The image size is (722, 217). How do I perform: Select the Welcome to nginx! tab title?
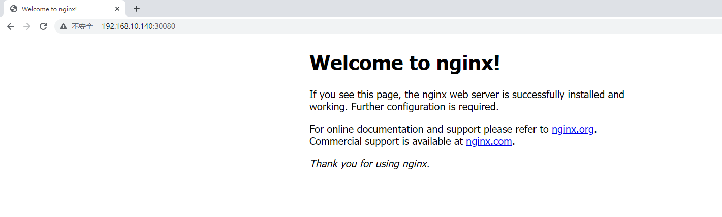click(x=49, y=9)
